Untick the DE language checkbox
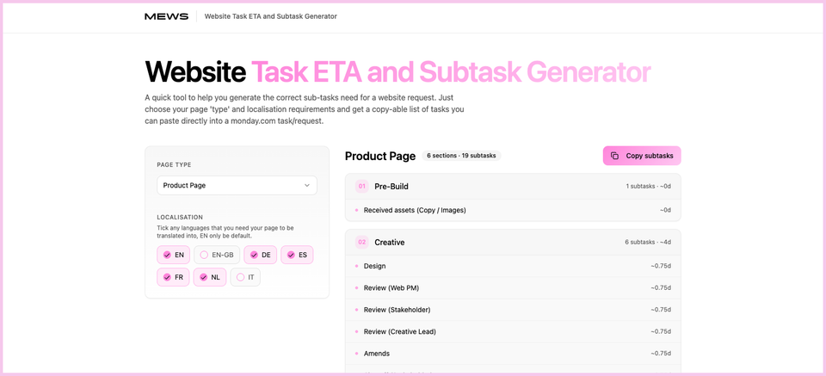The image size is (826, 376). 260,255
